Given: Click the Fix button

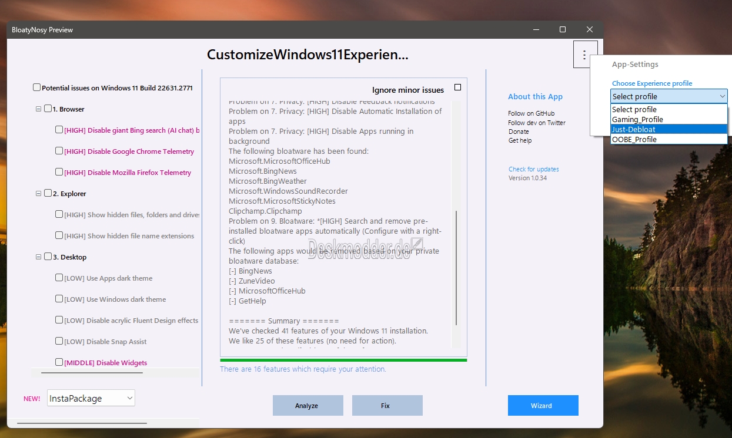Looking at the screenshot, I should pos(387,405).
